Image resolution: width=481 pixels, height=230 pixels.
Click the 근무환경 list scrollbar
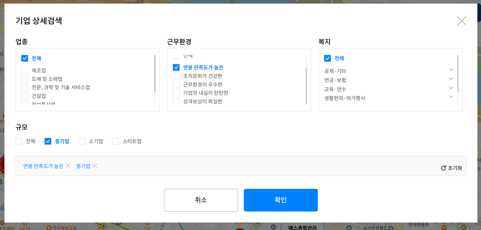pyautogui.click(x=306, y=86)
